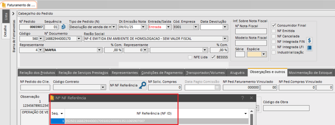Select the Detalhe vertical side tab
This screenshot has width=335, height=125.
(6, 31)
